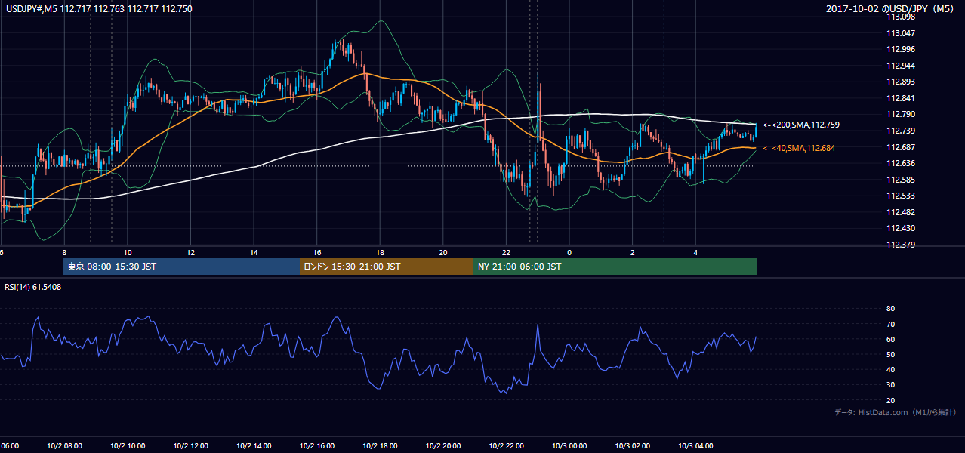Click RSI scale value 70
Screen dimensions: 965x453
point(890,324)
